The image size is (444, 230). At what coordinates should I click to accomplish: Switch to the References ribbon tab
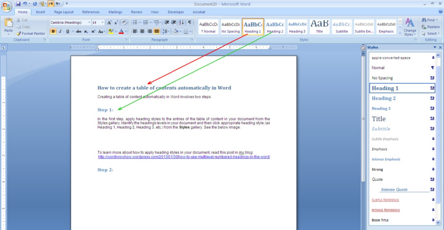coord(91,12)
